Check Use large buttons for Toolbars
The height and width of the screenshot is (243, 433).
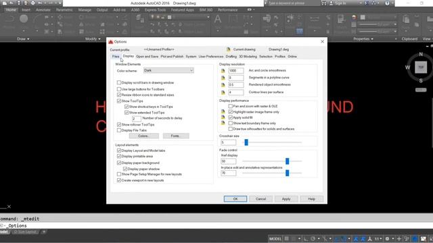pyautogui.click(x=119, y=89)
